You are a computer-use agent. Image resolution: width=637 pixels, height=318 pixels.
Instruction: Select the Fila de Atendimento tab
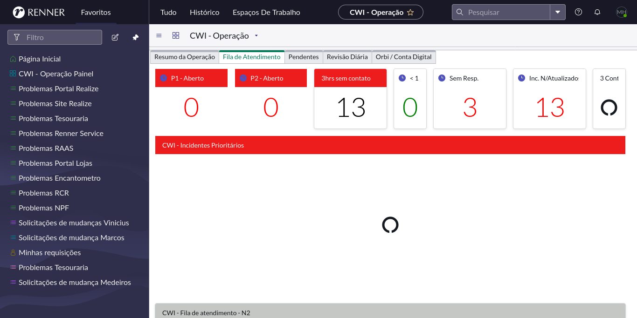point(252,57)
